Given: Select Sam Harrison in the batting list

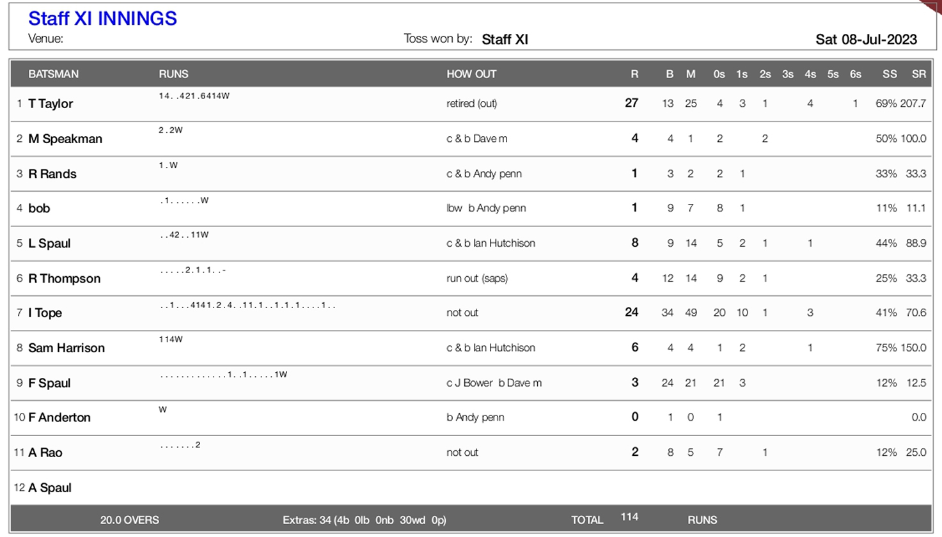Looking at the screenshot, I should [66, 348].
